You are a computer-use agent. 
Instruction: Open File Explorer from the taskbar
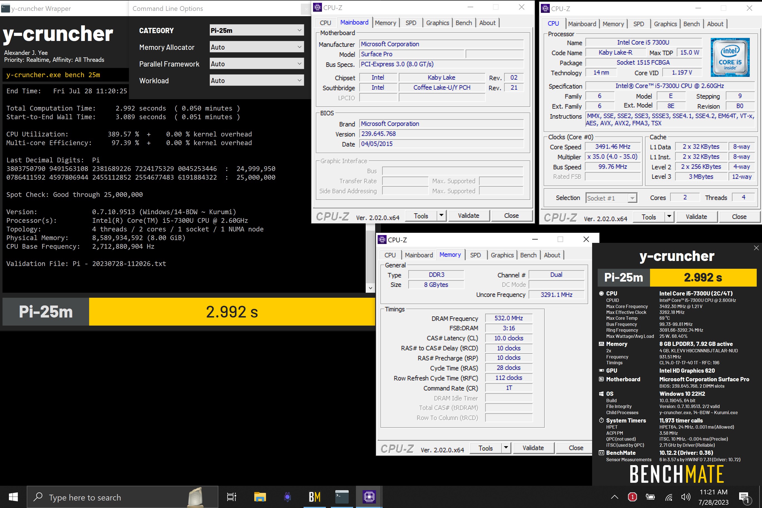(260, 497)
